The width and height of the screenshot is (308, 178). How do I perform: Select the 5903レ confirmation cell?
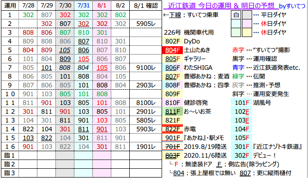146,129
